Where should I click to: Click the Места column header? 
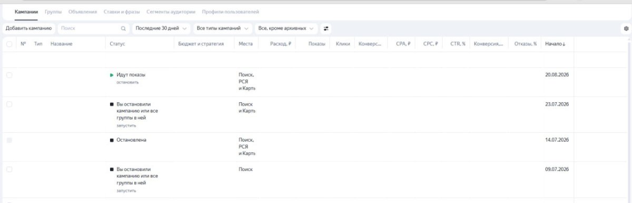pos(245,44)
